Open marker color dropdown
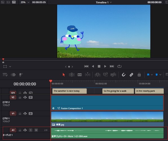 pyautogui.click(x=160, y=75)
